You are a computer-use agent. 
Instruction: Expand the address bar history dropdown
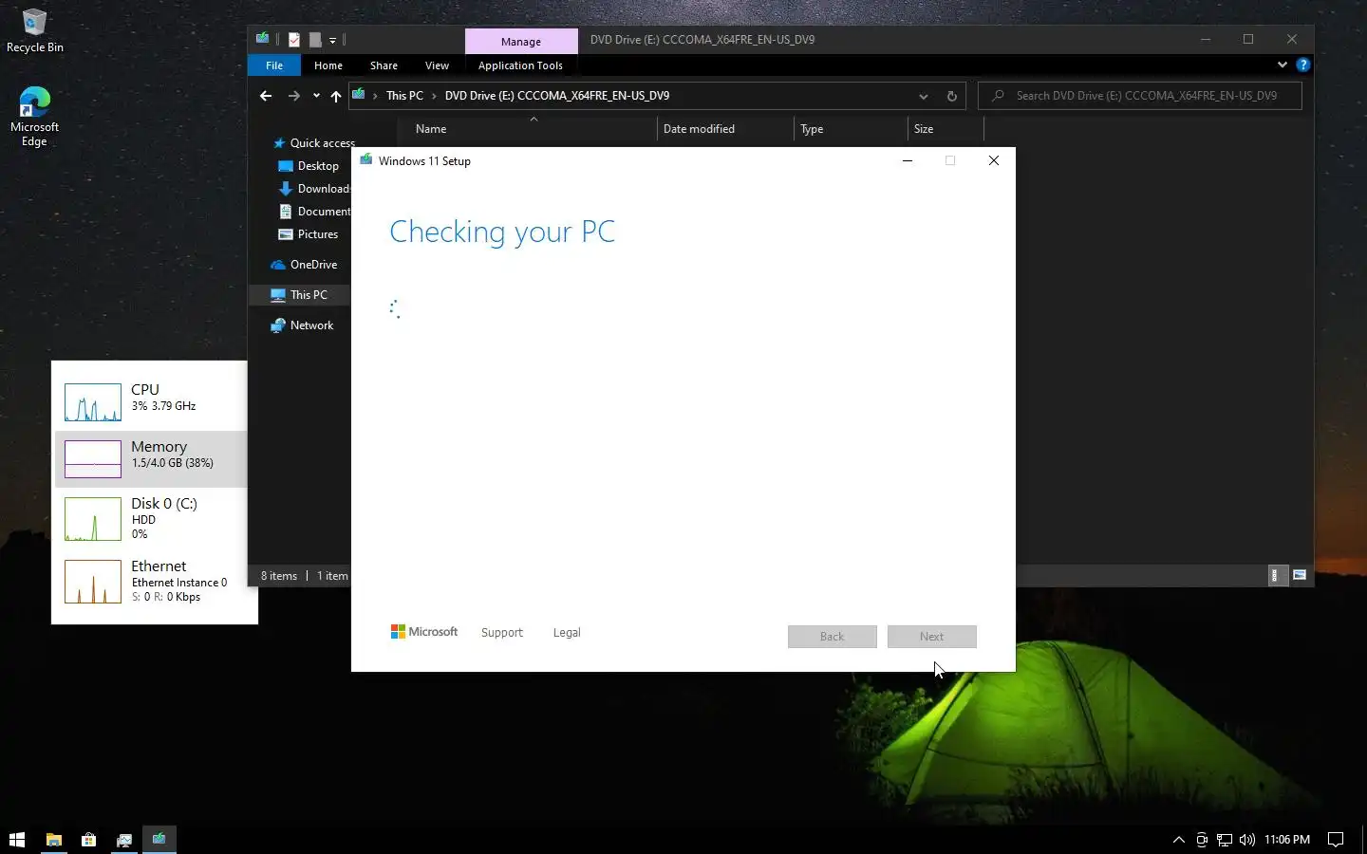click(923, 96)
